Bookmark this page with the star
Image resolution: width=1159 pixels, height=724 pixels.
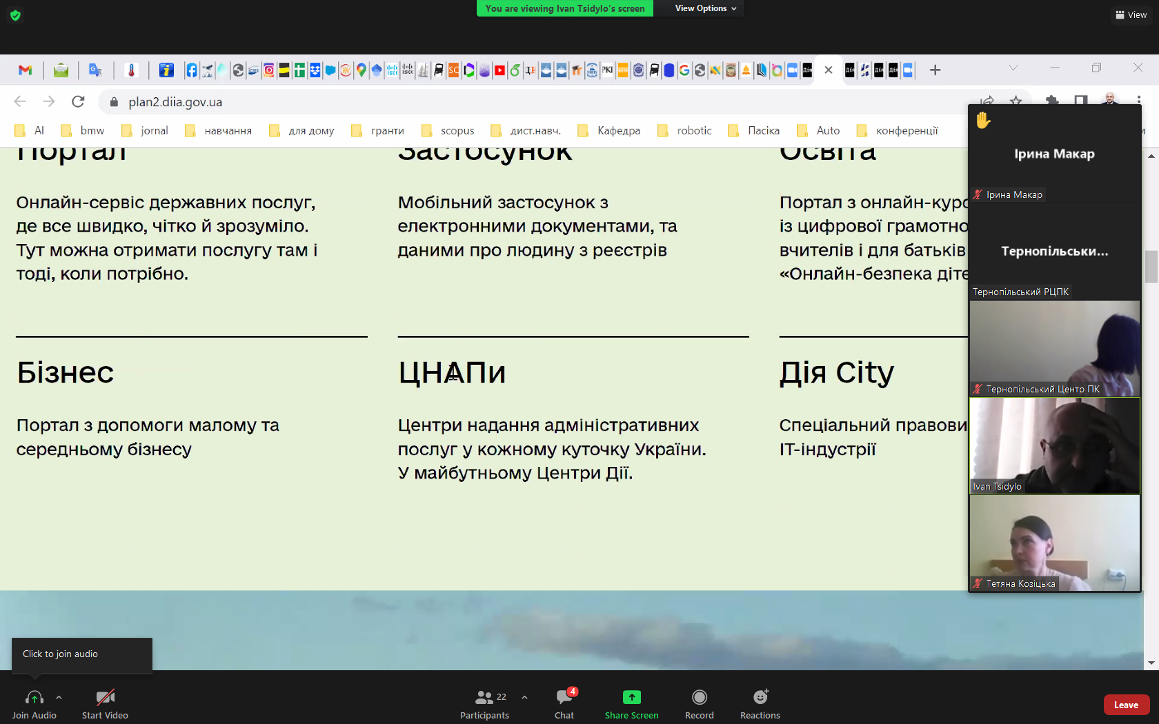pos(1016,101)
